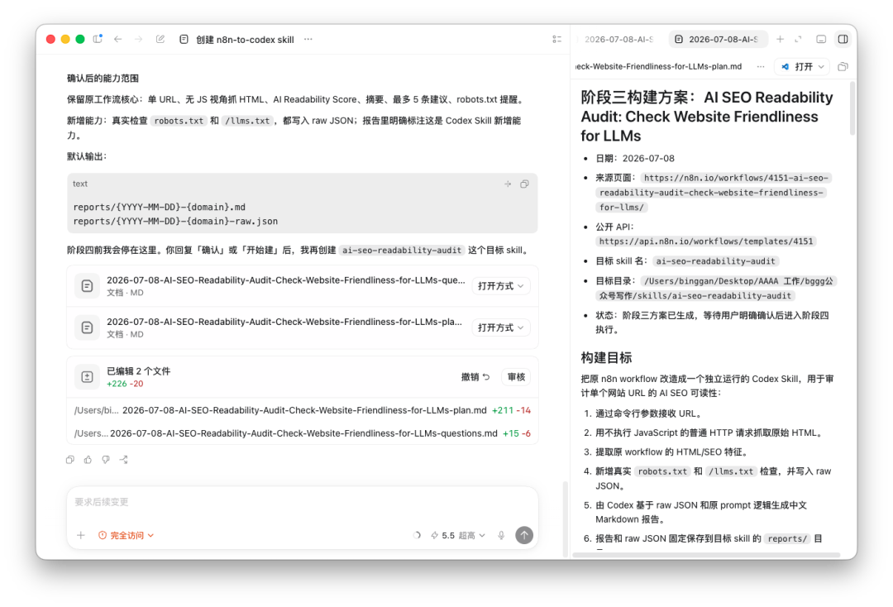The image size is (893, 607).
Task: Fork the conversation with branch icon
Action: [123, 460]
